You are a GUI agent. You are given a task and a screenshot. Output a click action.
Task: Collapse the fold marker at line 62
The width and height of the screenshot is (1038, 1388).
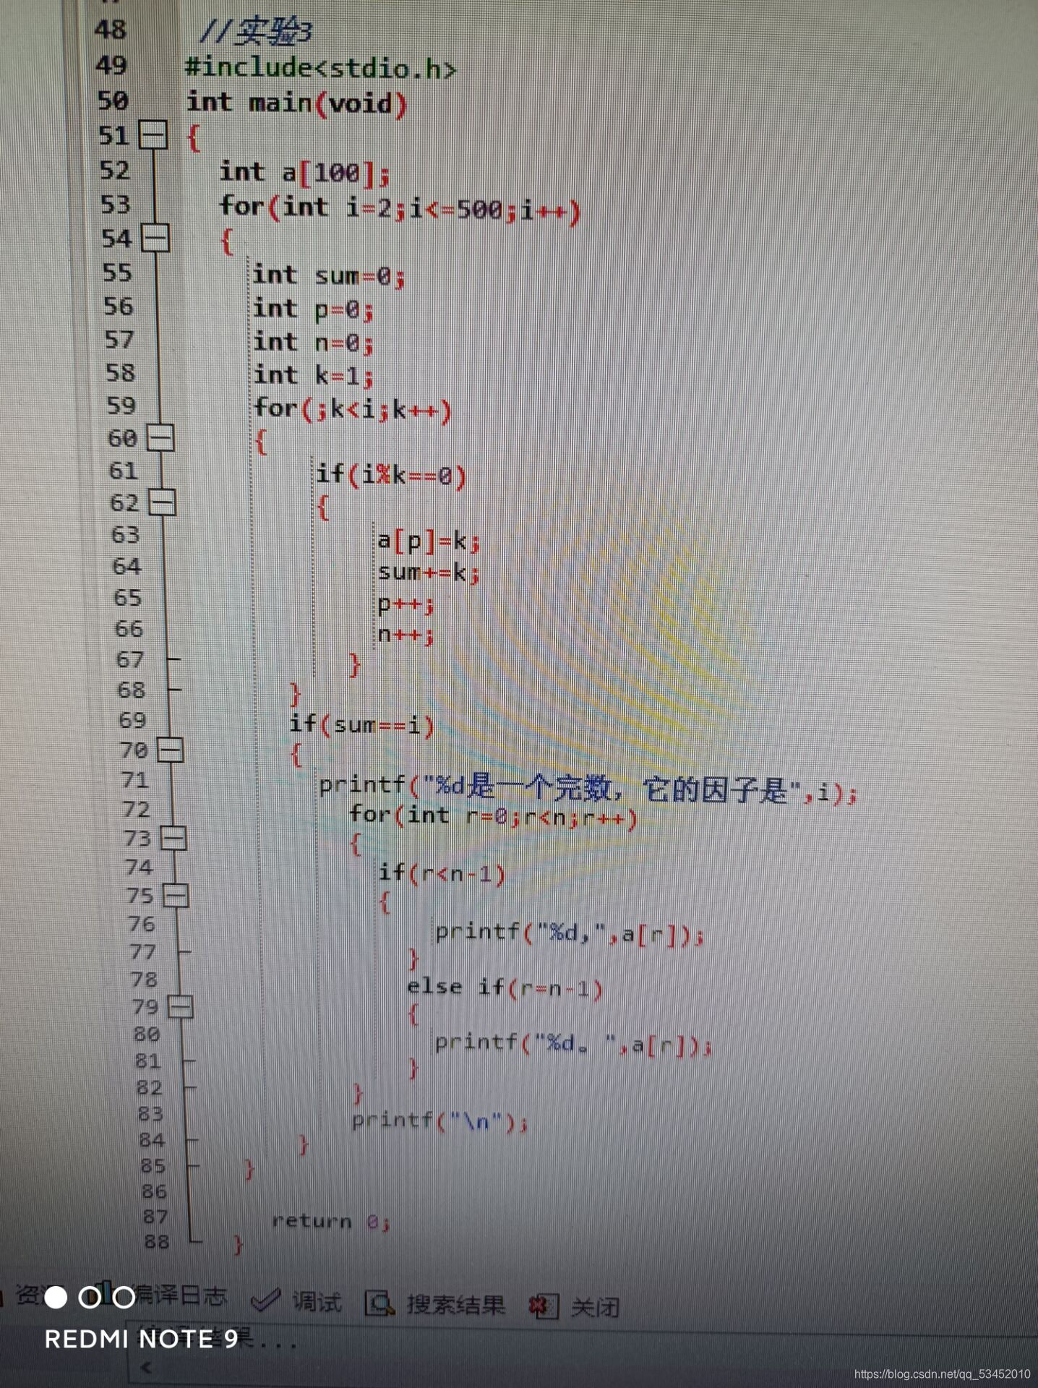[163, 502]
